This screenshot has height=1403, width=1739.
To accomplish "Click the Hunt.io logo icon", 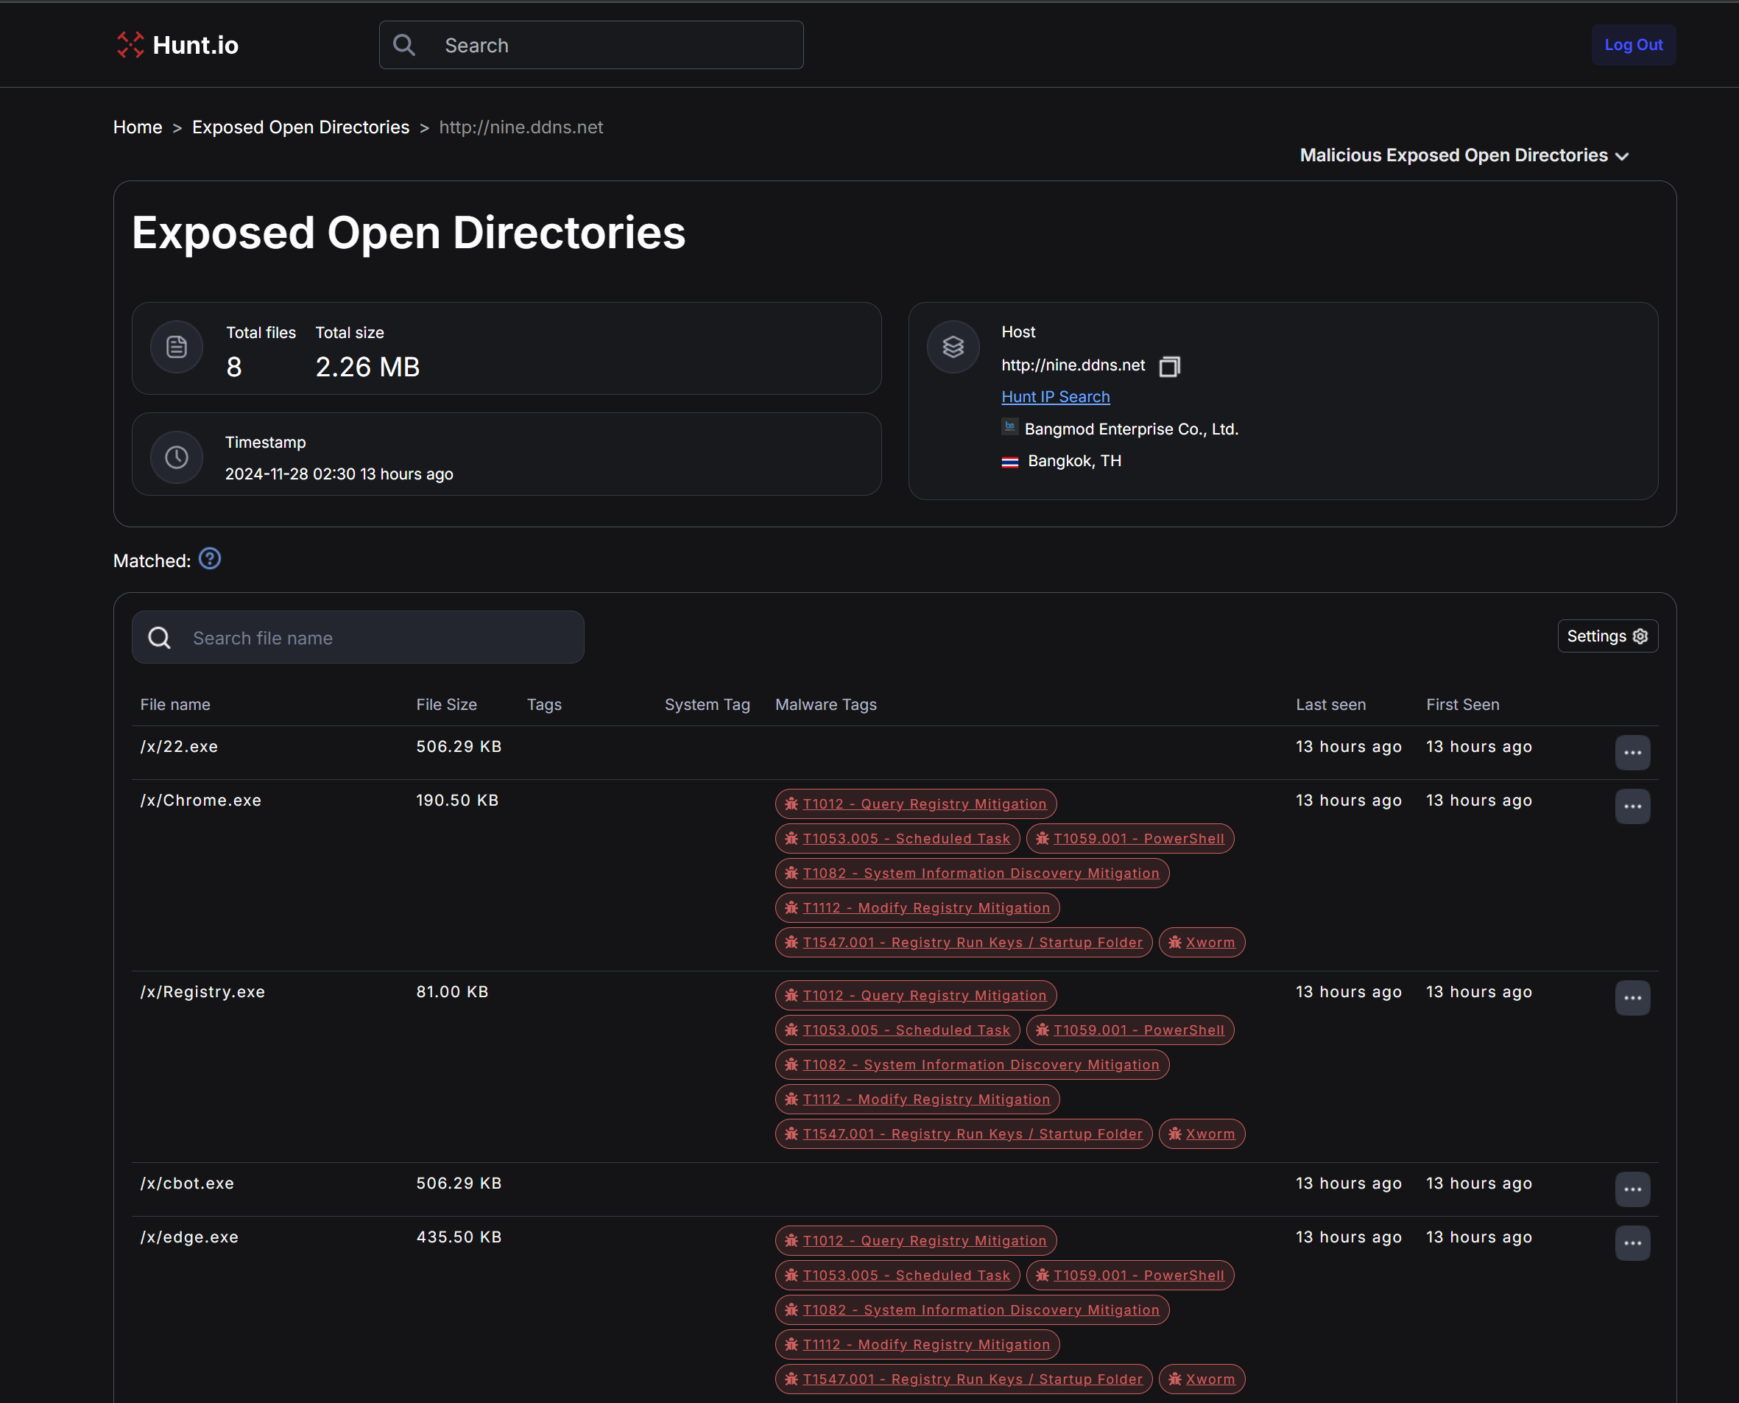I will click(130, 45).
